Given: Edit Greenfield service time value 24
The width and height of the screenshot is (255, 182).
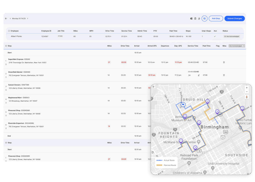Looking at the screenshot, I should pyautogui.click(x=189, y=75).
